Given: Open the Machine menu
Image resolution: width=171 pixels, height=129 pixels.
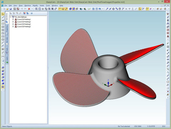Looking at the screenshot, I should pos(27,6).
